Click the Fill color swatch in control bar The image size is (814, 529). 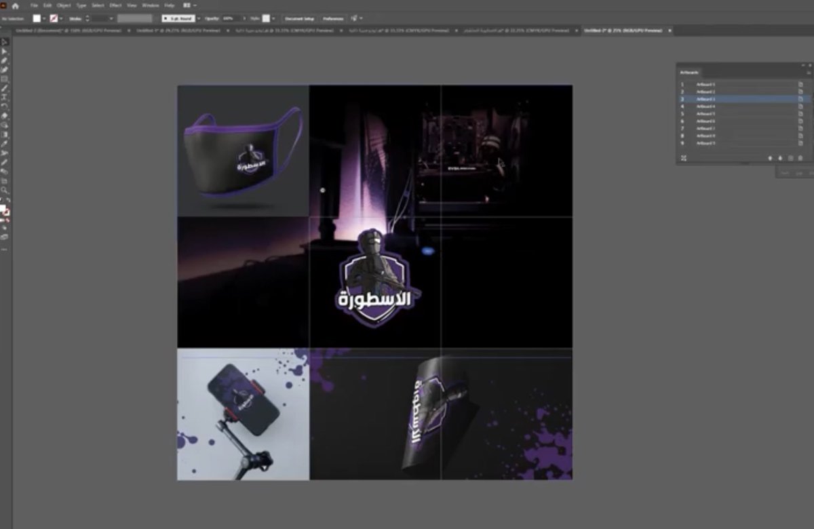tap(37, 18)
